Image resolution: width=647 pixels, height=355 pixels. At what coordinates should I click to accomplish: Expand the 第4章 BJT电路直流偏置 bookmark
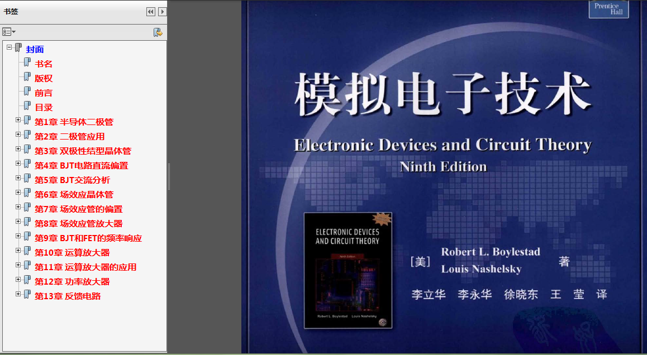click(x=18, y=164)
